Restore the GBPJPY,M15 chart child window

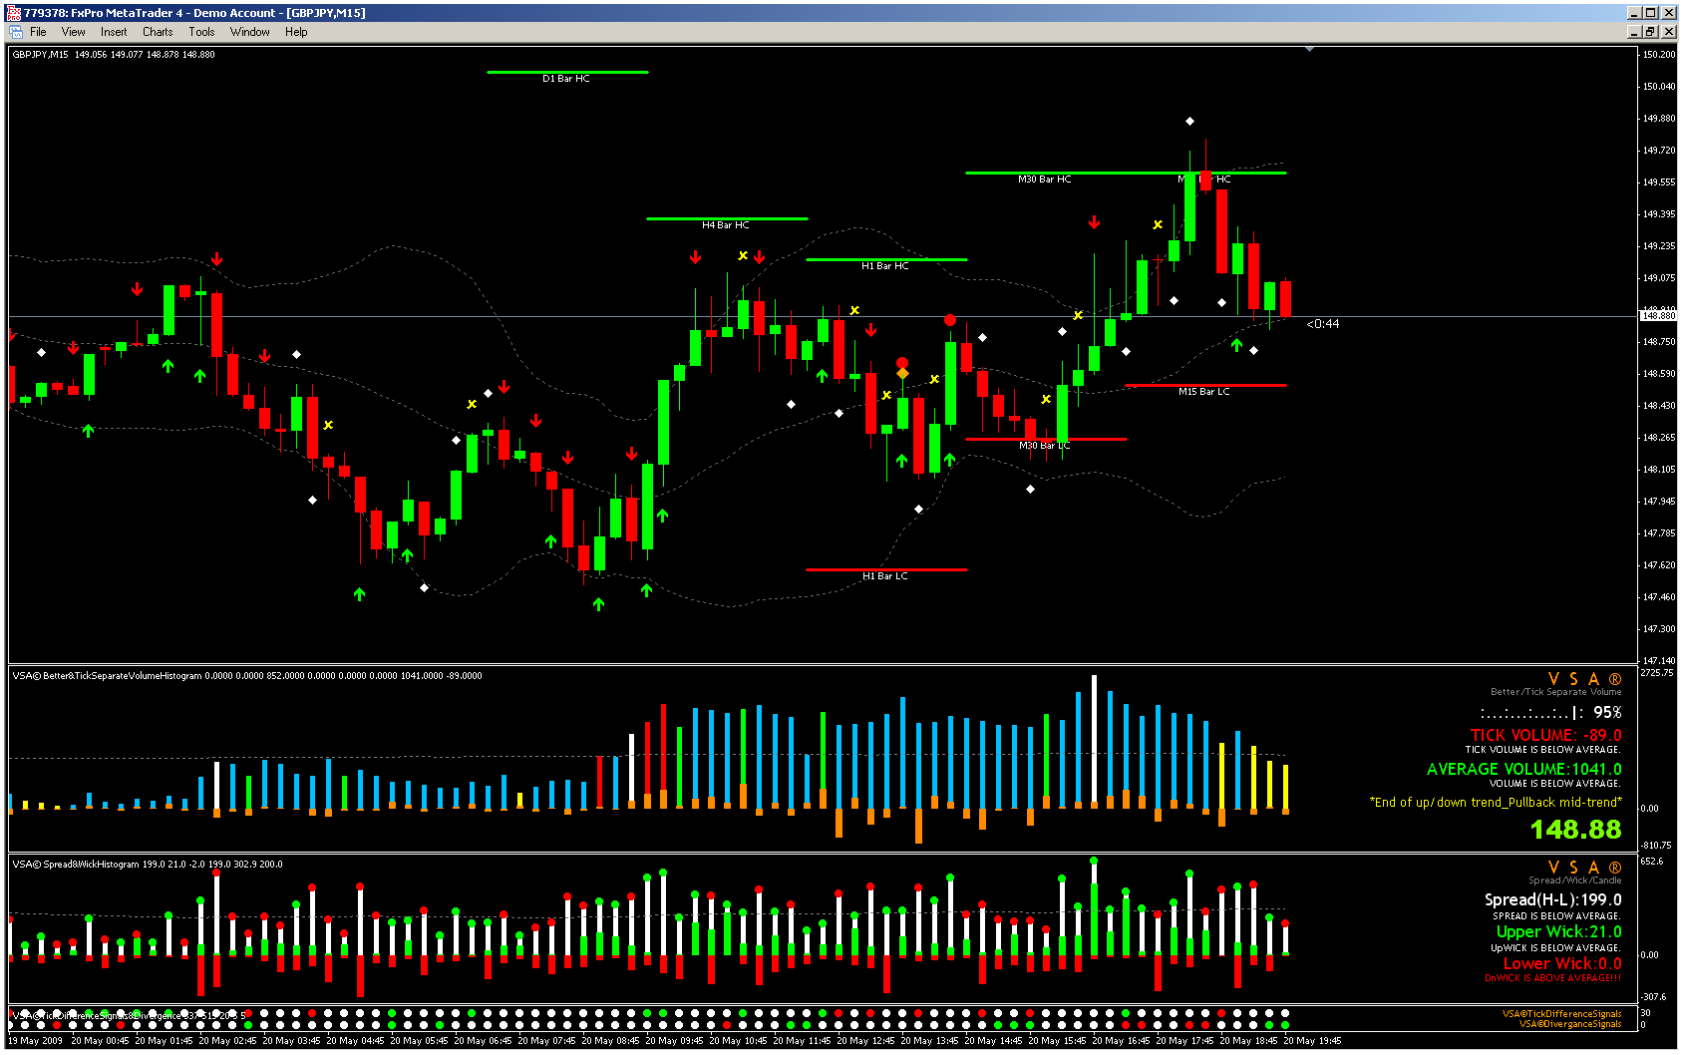click(x=1650, y=32)
